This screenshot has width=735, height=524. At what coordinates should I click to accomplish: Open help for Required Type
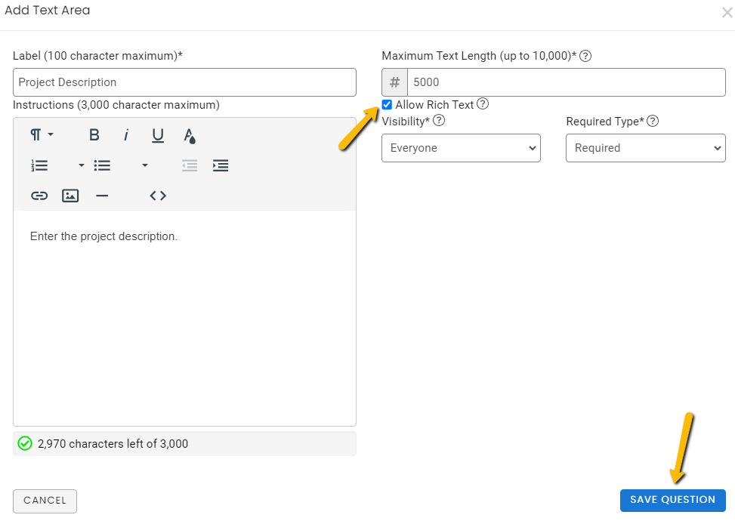click(653, 121)
